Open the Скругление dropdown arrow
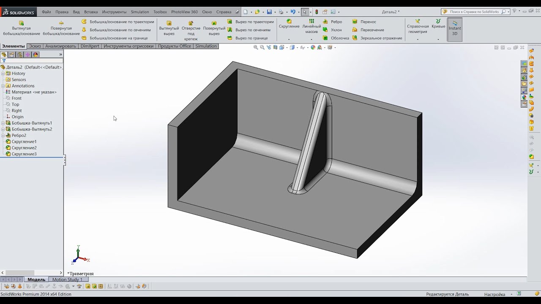Screen dimensions: 541x304 (x=289, y=39)
